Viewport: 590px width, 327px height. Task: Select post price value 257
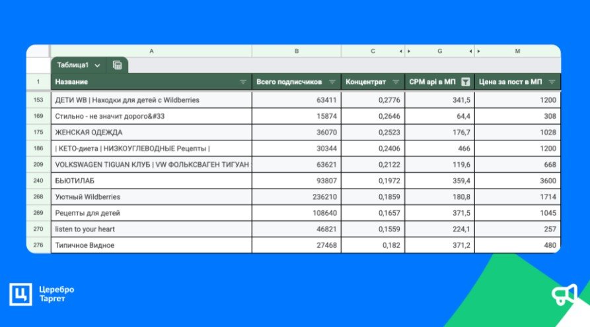(517, 229)
